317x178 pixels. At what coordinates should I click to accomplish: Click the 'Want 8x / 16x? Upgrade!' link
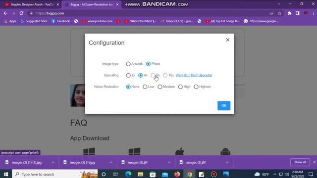click(194, 75)
